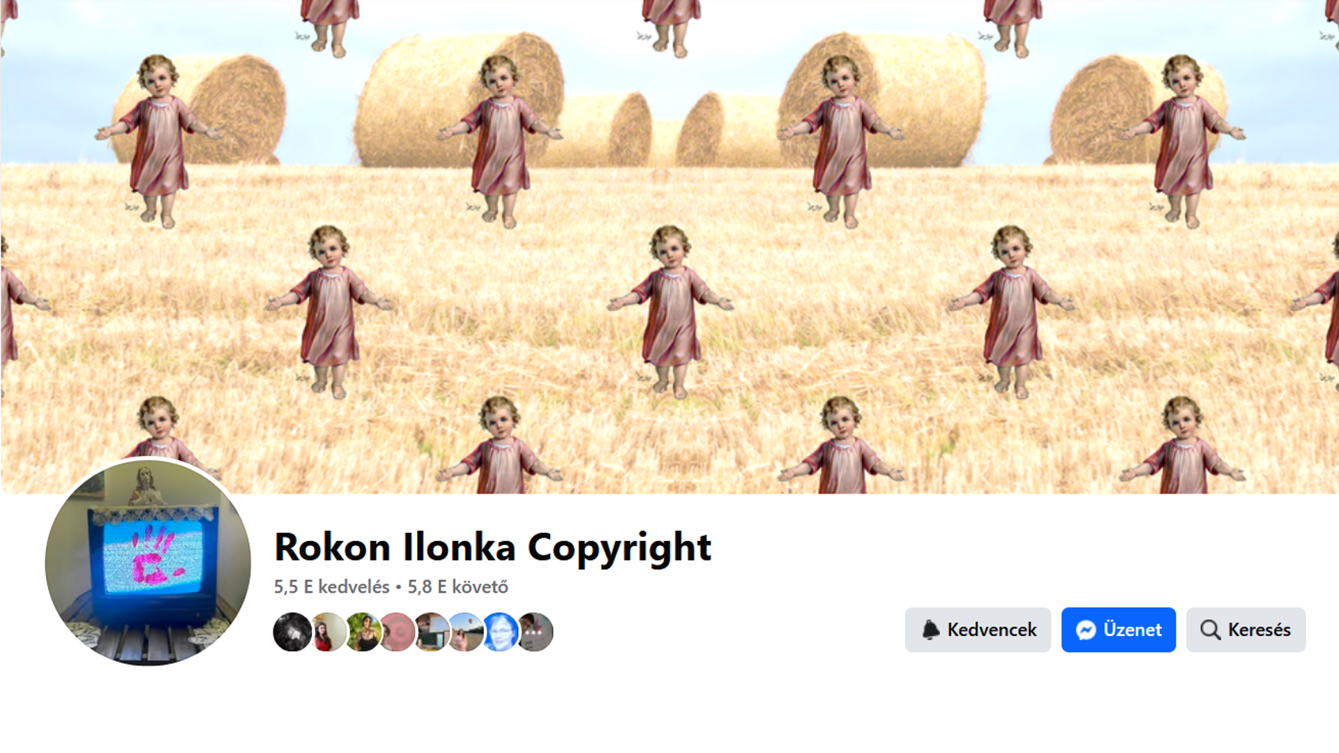Click the Rokon Ilonka Copyright page title
The width and height of the screenshot is (1339, 753).
coord(492,547)
